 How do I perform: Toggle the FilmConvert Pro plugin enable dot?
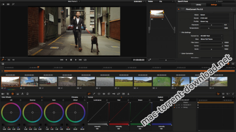pos(179,9)
